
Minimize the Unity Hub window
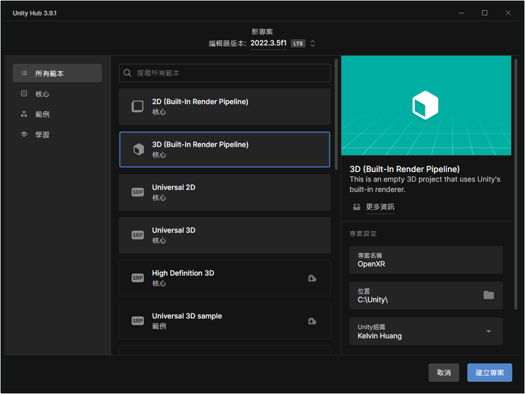tap(461, 13)
